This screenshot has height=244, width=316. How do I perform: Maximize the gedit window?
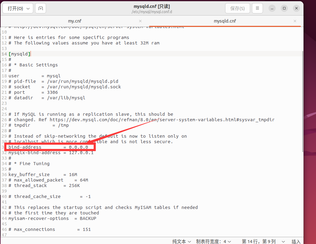pyautogui.click(x=284, y=8)
